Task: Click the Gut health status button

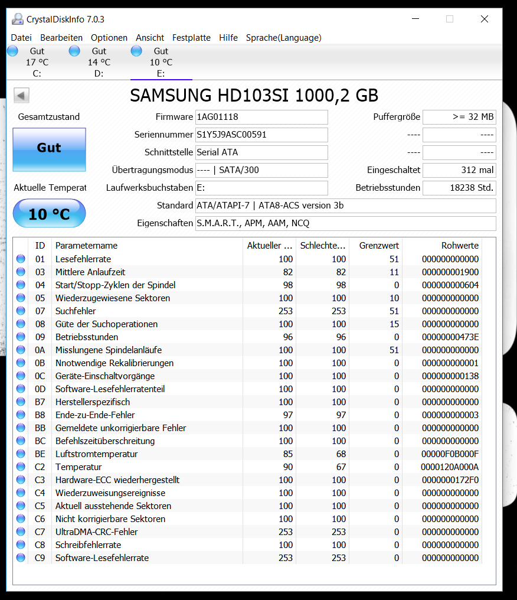Action: pos(50,149)
